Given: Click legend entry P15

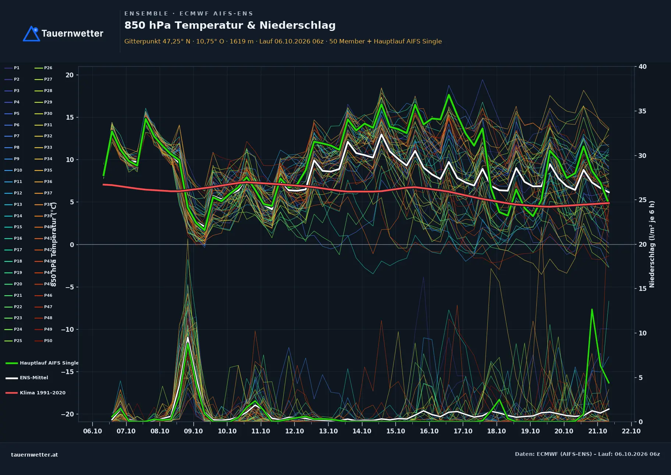Looking at the screenshot, I should tap(13, 227).
